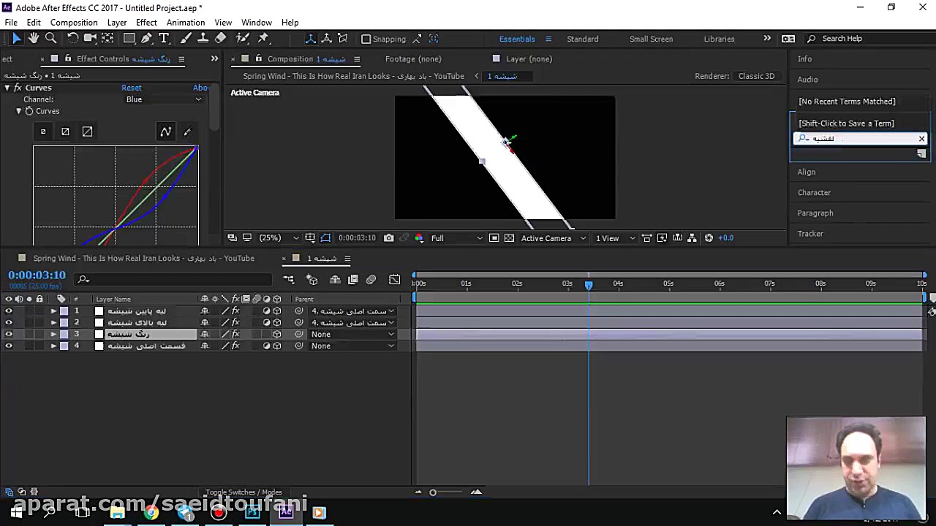Select the Clone Stamp tool
The width and height of the screenshot is (936, 526).
tap(203, 39)
